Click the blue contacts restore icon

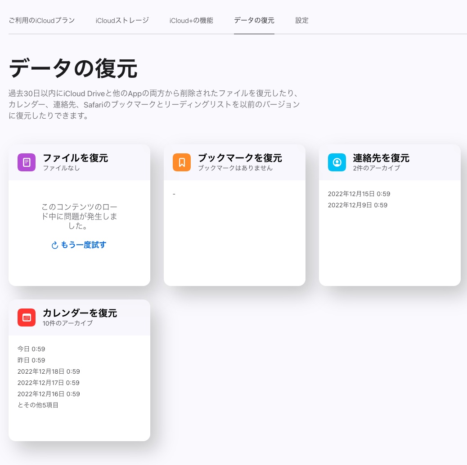tap(337, 162)
